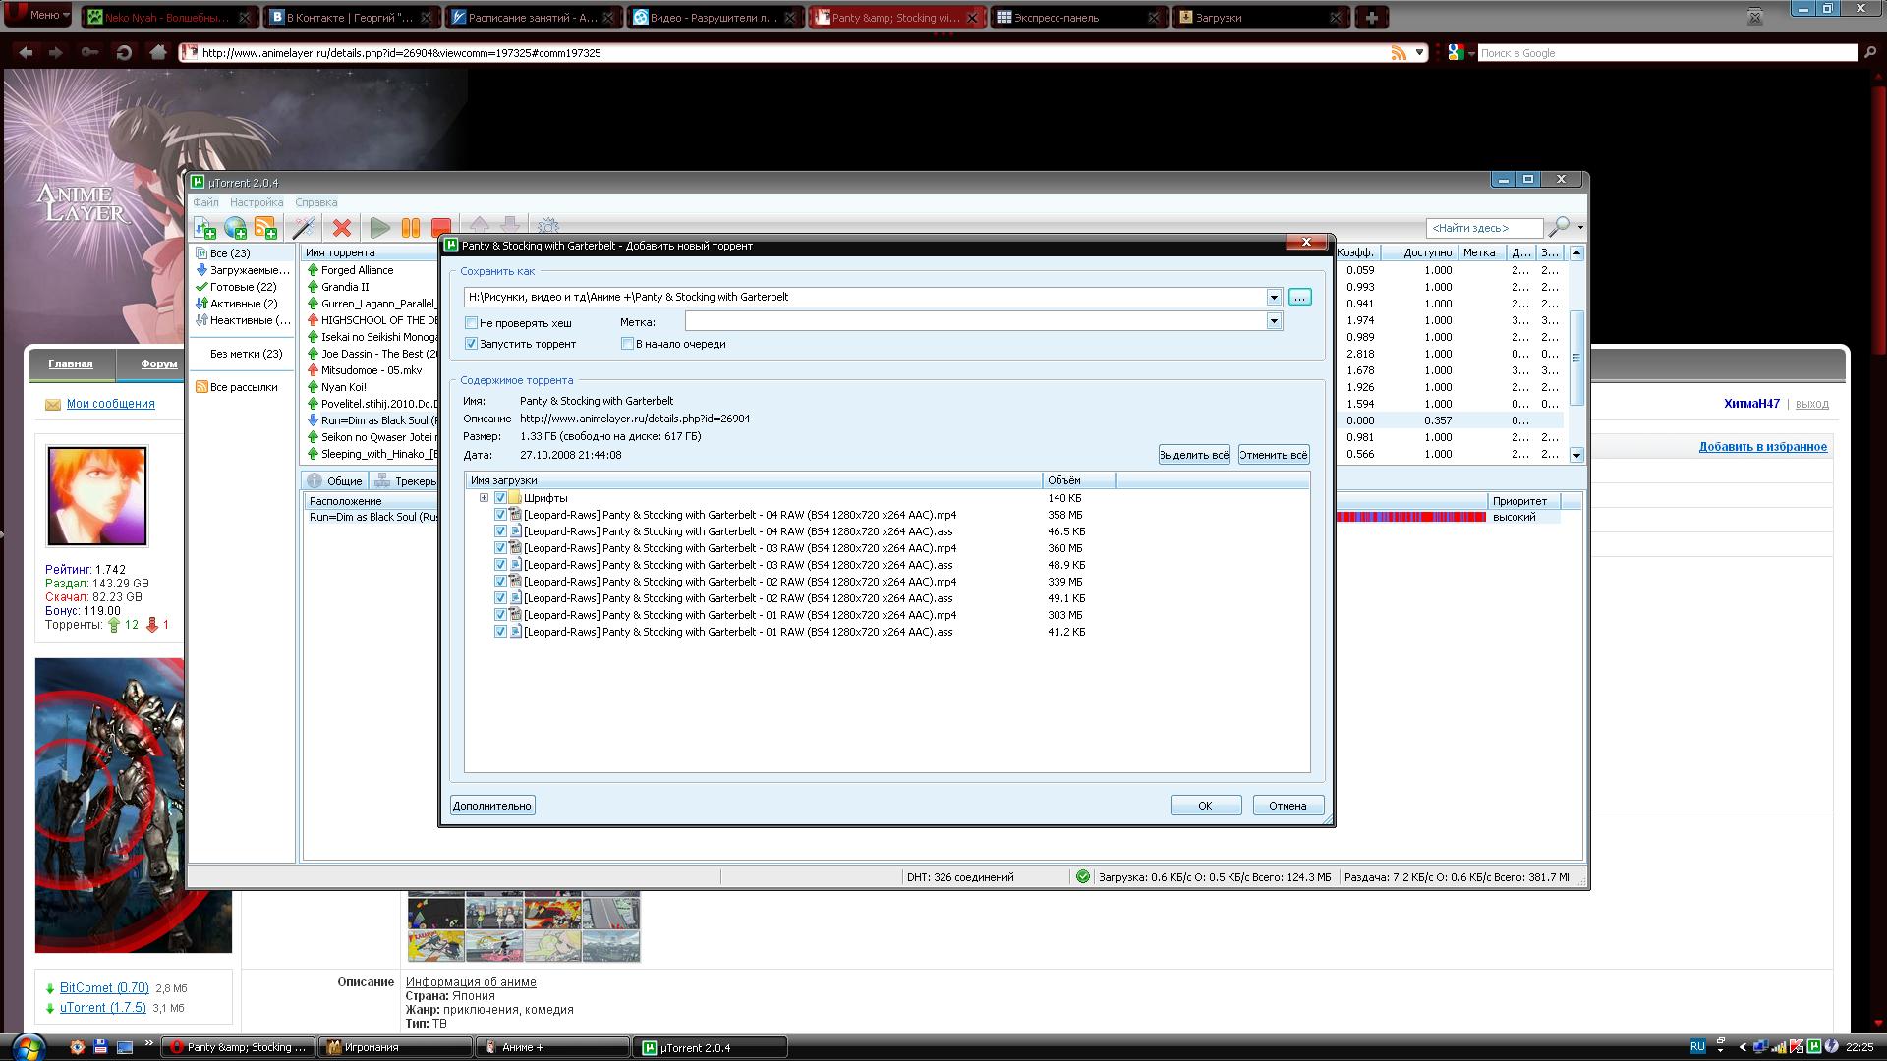Open the save path dropdown arrow
The height and width of the screenshot is (1061, 1887).
click(1274, 297)
